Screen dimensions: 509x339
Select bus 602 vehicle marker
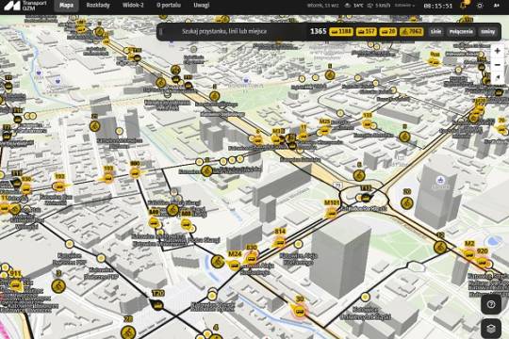pyautogui.click(x=186, y=224)
